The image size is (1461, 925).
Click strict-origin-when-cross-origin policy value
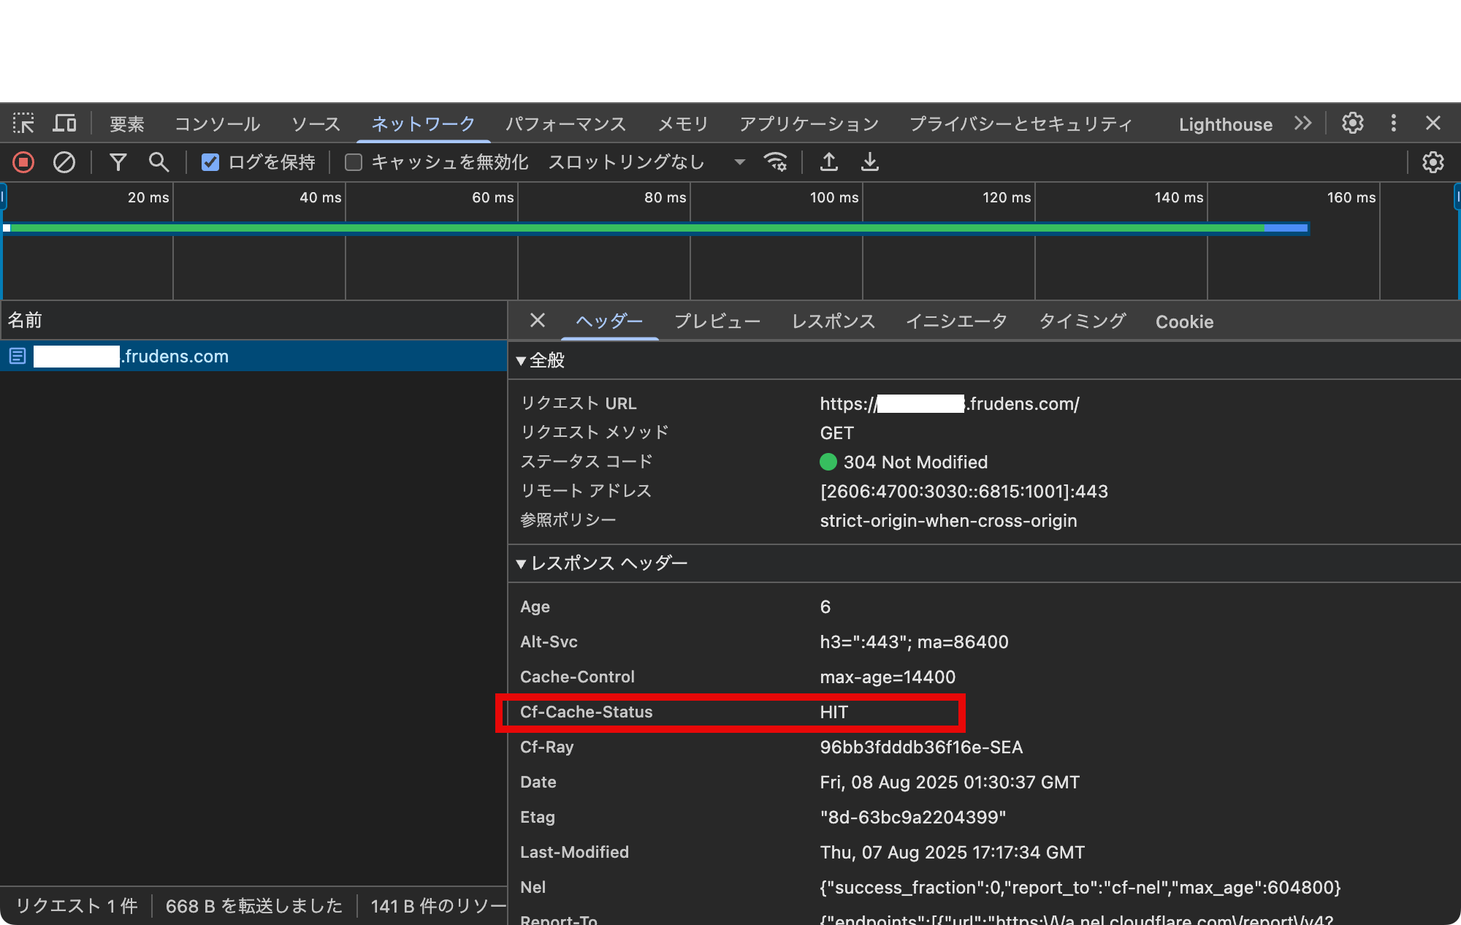pos(948,520)
